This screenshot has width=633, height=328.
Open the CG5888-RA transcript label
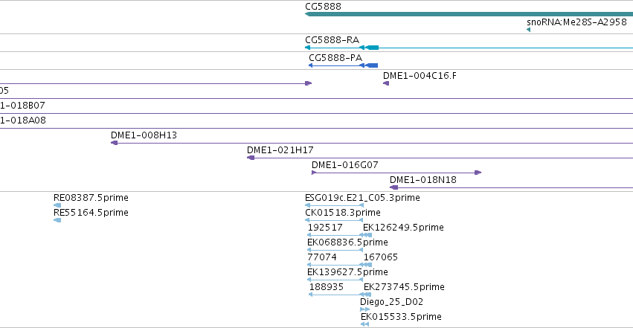click(332, 40)
